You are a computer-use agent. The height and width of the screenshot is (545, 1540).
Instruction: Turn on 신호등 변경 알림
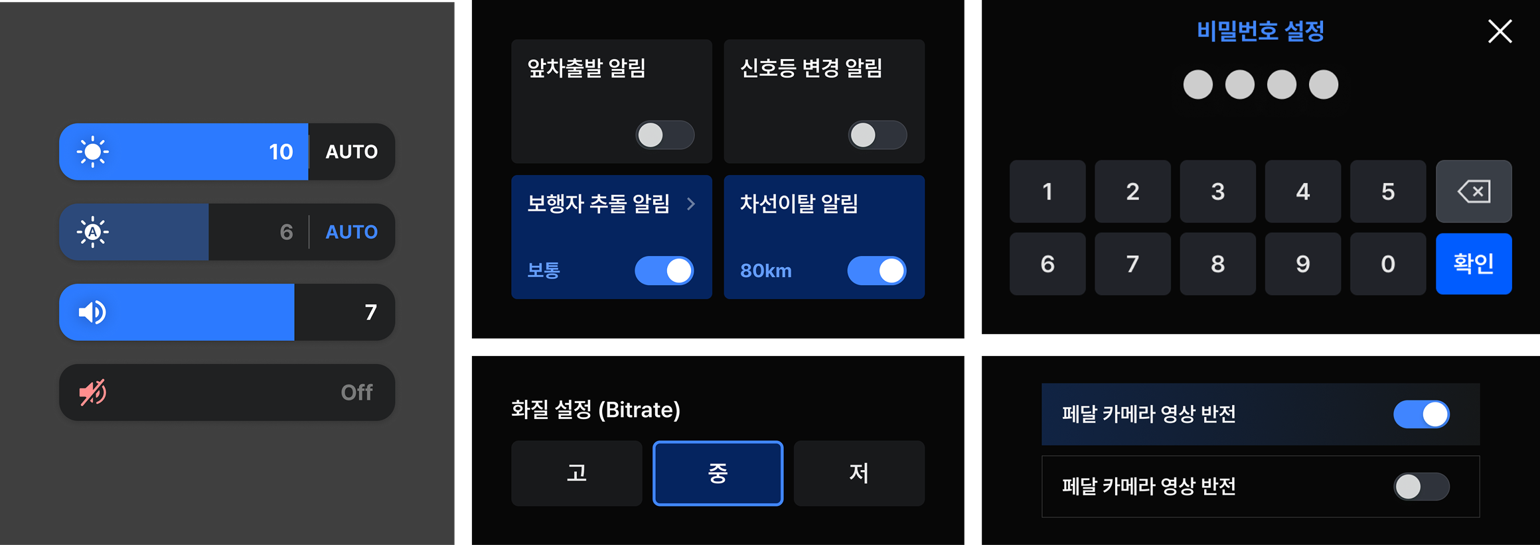pos(877,135)
